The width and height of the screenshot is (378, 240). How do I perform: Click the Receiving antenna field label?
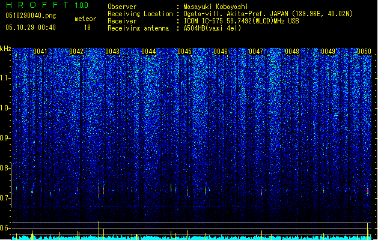[138, 28]
